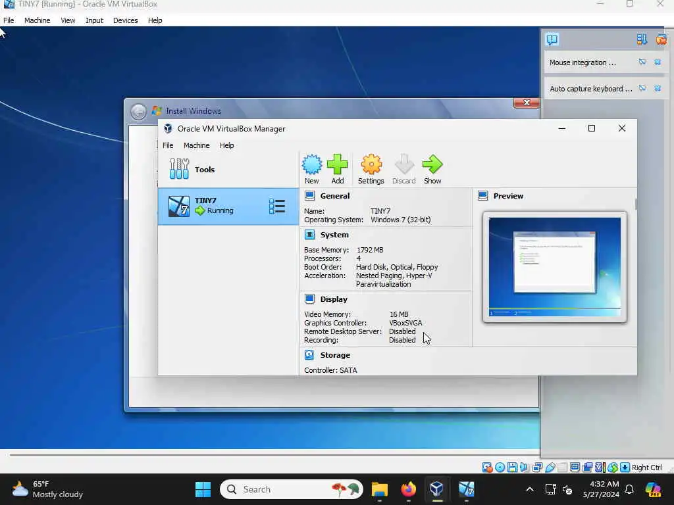Select the Tools wrench icon
The height and width of the screenshot is (505, 674).
point(179,169)
